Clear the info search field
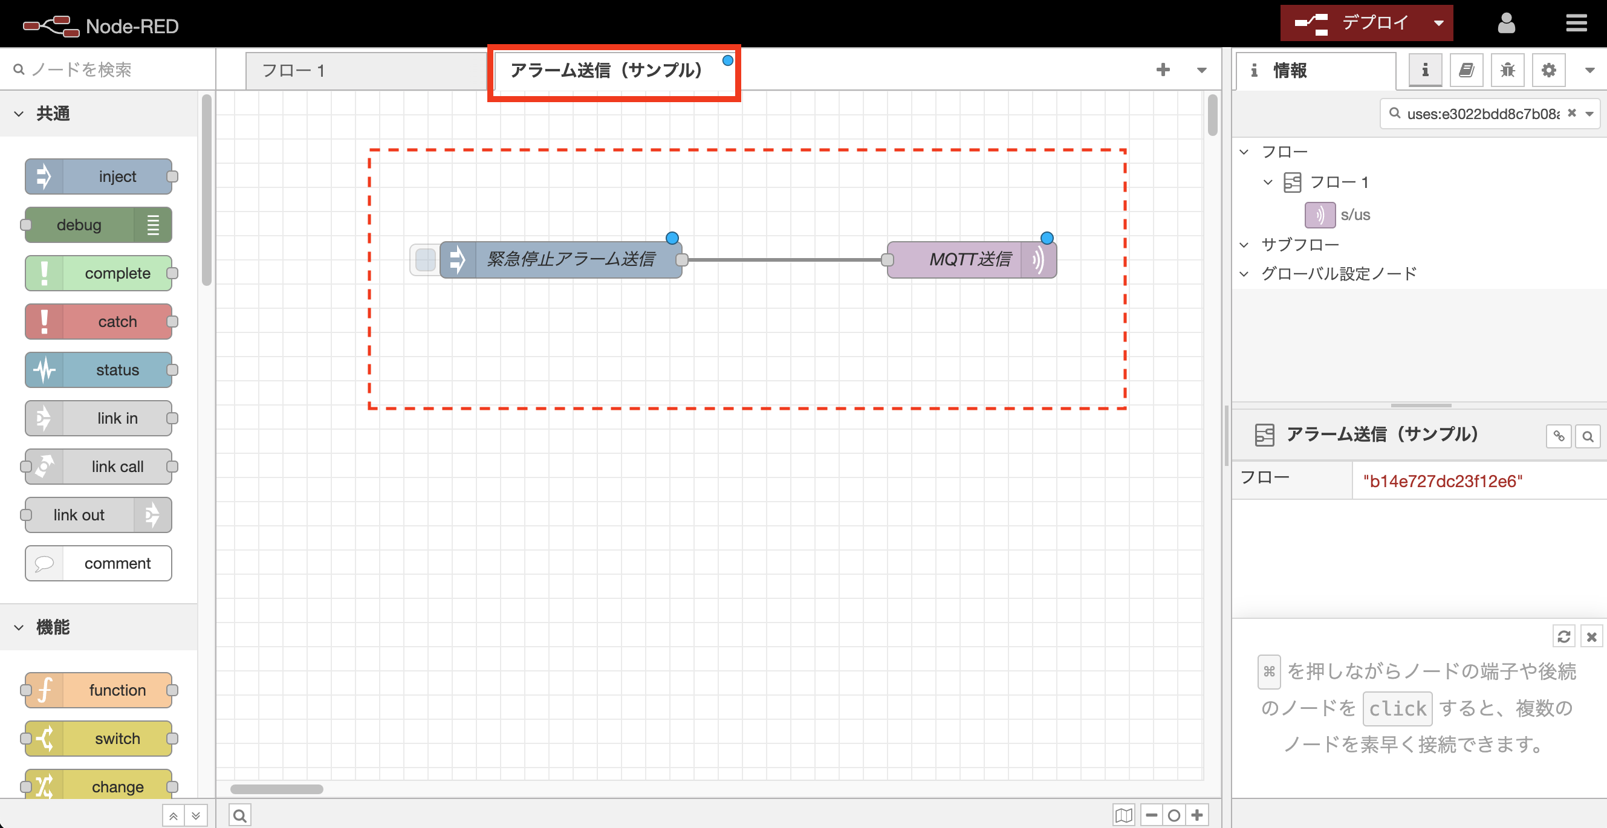This screenshot has width=1607, height=828. [1571, 113]
